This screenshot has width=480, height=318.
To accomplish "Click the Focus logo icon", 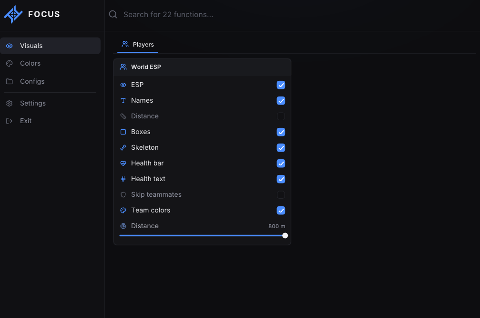I will click(x=13, y=14).
